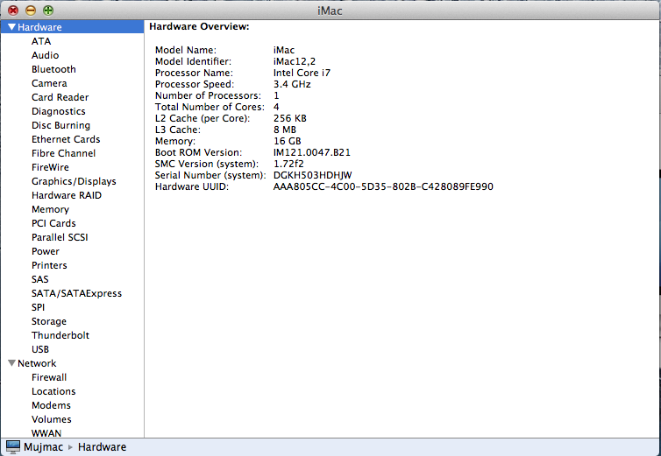The height and width of the screenshot is (456, 661).
Task: Select SAS in the sidebar
Action: pos(40,279)
